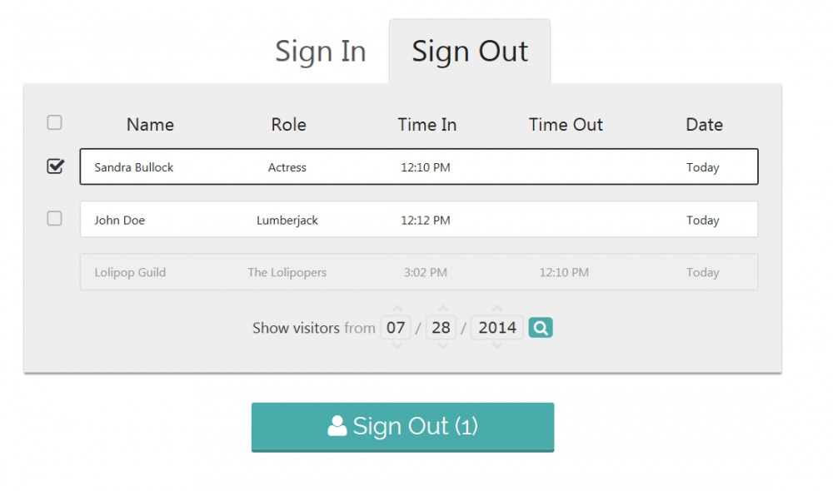Click the year field showing 2014
The width and height of the screenshot is (833, 491).
(x=497, y=328)
